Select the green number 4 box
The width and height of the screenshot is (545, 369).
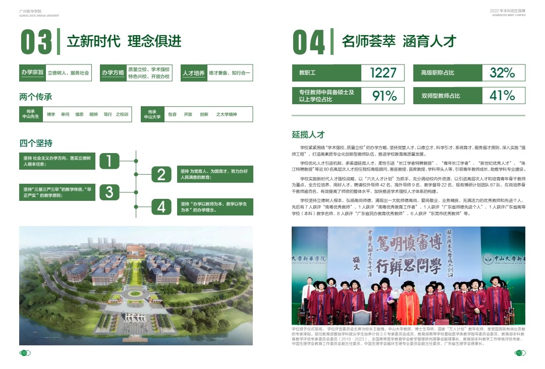click(161, 207)
